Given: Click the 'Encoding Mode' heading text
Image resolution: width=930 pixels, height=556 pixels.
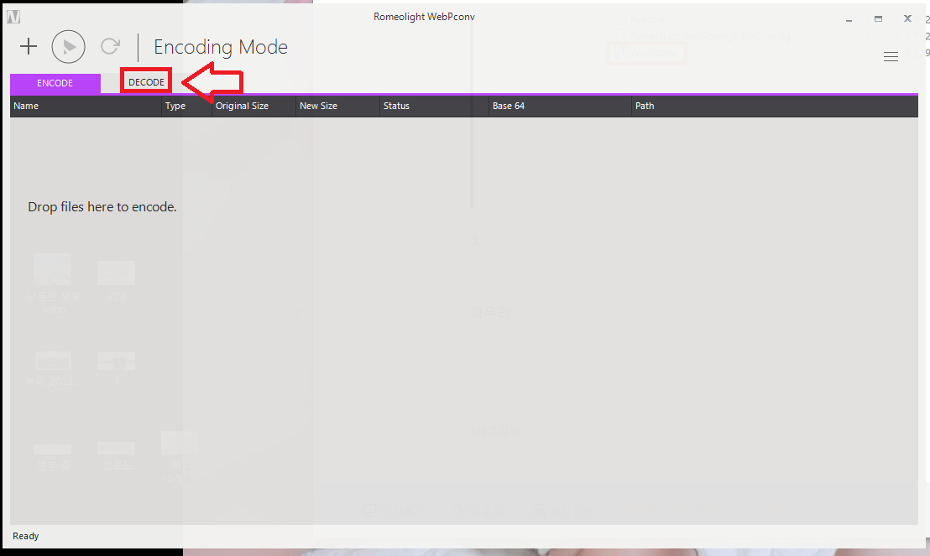Looking at the screenshot, I should 221,47.
